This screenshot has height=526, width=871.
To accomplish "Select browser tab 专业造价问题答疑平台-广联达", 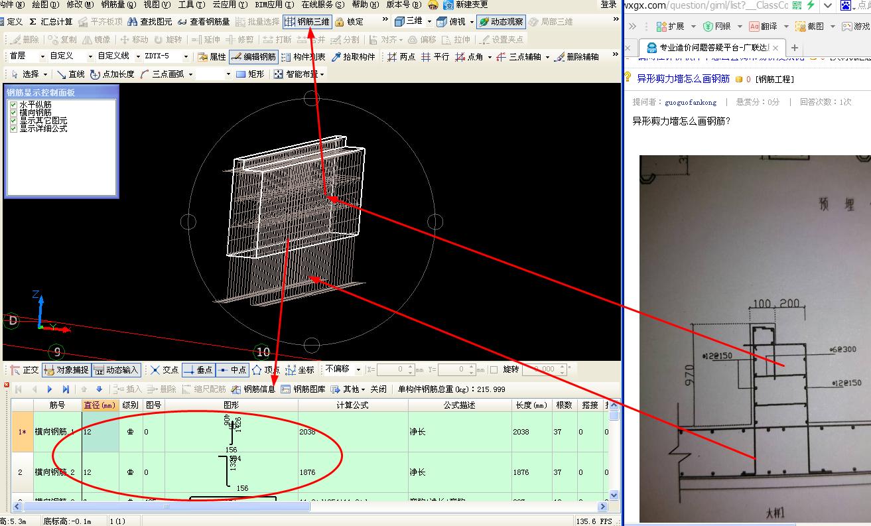I will coord(712,48).
